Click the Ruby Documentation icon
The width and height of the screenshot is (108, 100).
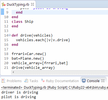click(43, 80)
